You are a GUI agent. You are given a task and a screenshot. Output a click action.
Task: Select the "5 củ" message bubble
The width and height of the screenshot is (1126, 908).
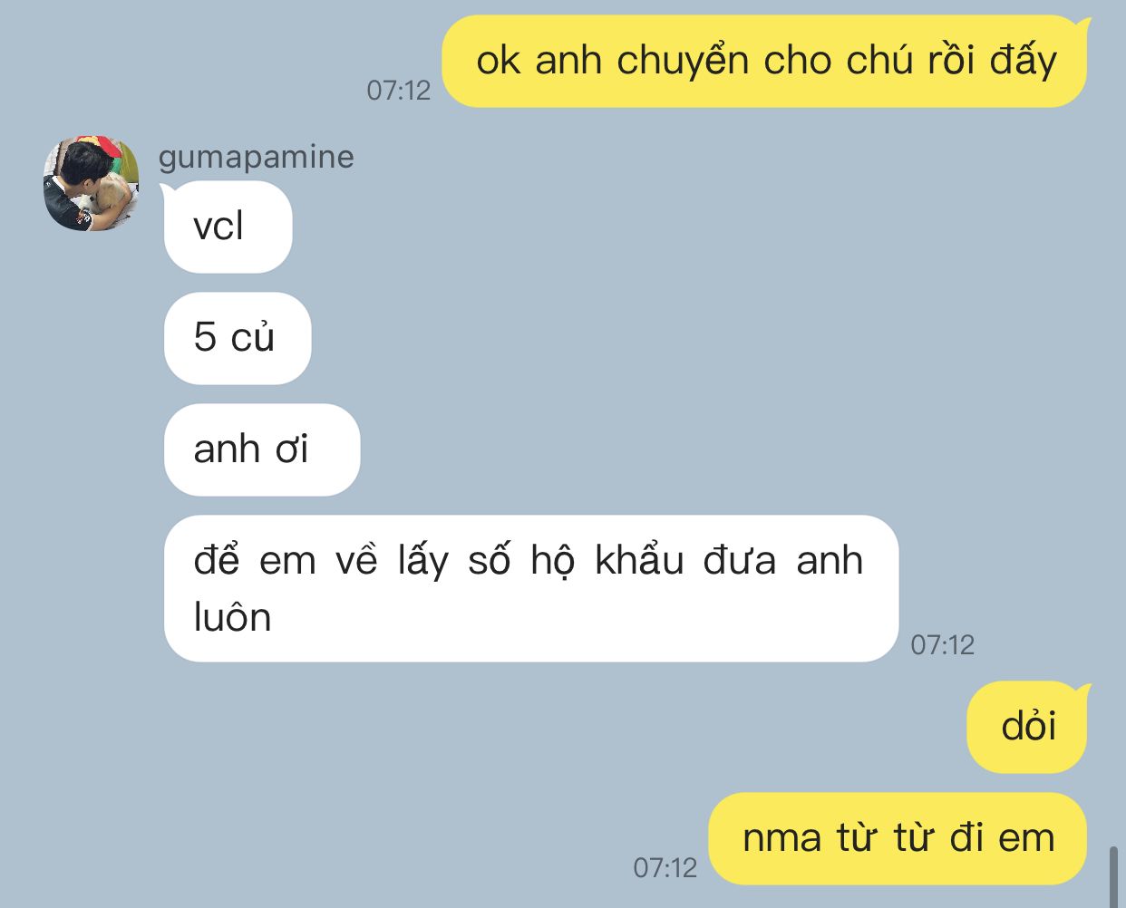(x=238, y=338)
